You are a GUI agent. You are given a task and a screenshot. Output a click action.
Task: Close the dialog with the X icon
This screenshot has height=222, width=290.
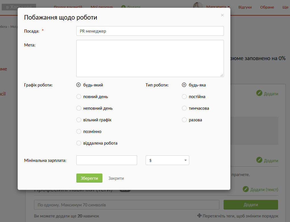point(222,15)
